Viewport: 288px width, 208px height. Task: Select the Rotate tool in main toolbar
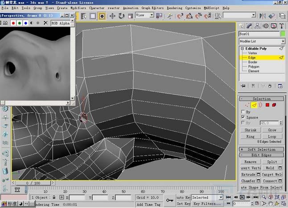(121, 16)
